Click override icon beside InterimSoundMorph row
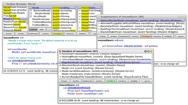The height and width of the screenshot is (105, 188). [60, 60]
